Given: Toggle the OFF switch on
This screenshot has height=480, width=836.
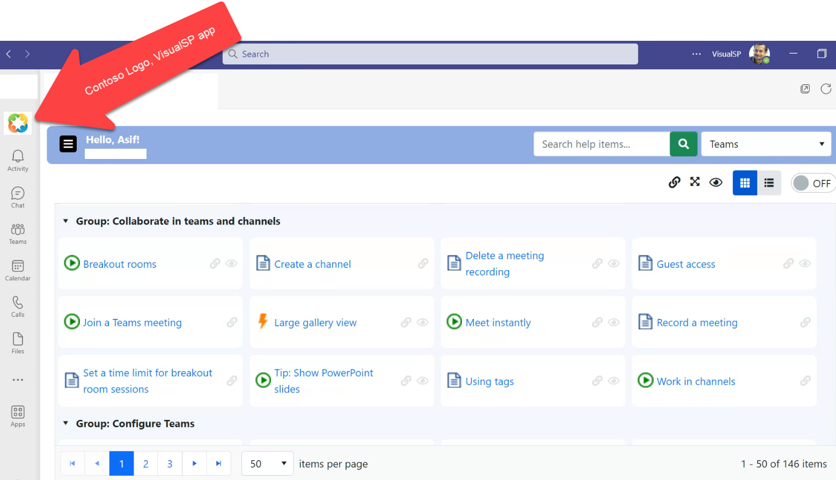Looking at the screenshot, I should 811,183.
